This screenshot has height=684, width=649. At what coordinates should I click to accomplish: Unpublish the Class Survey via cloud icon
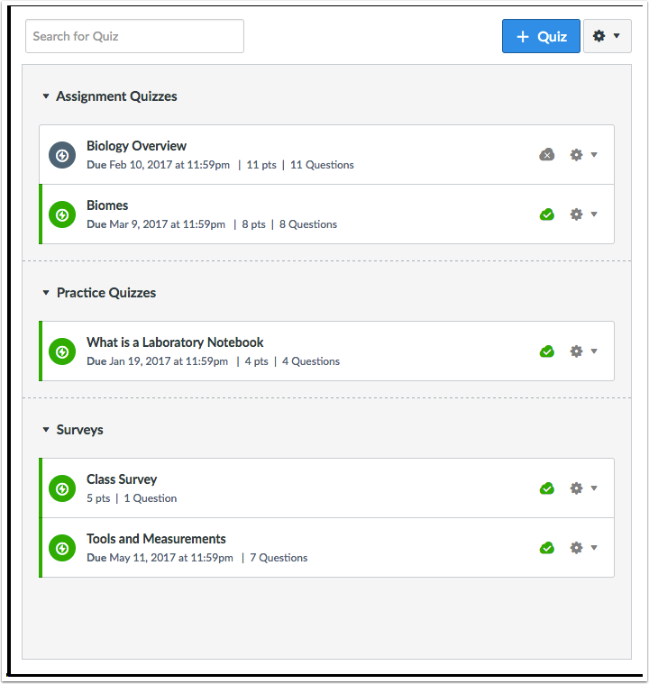pos(547,488)
